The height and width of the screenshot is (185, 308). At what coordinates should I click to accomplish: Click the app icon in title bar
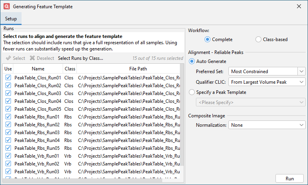pyautogui.click(x=6, y=7)
